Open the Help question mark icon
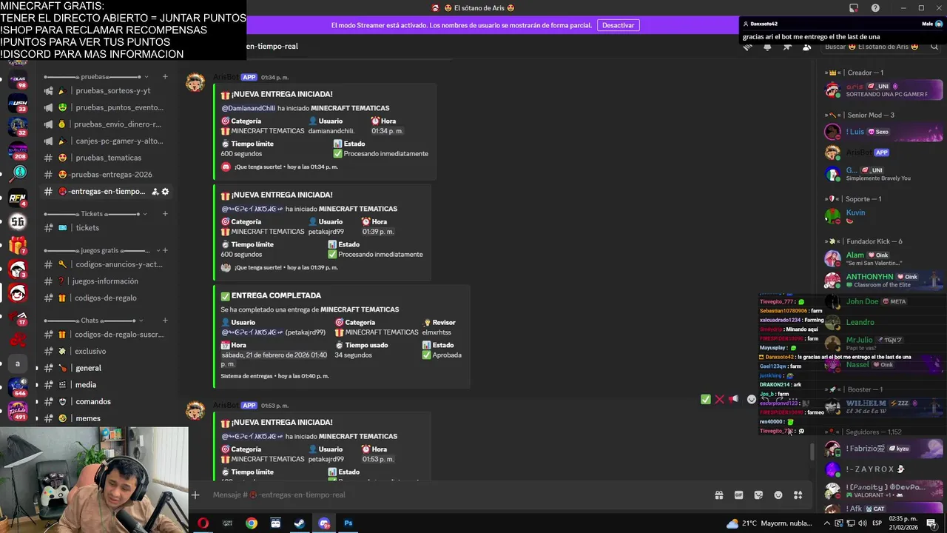The image size is (947, 533). (x=875, y=8)
